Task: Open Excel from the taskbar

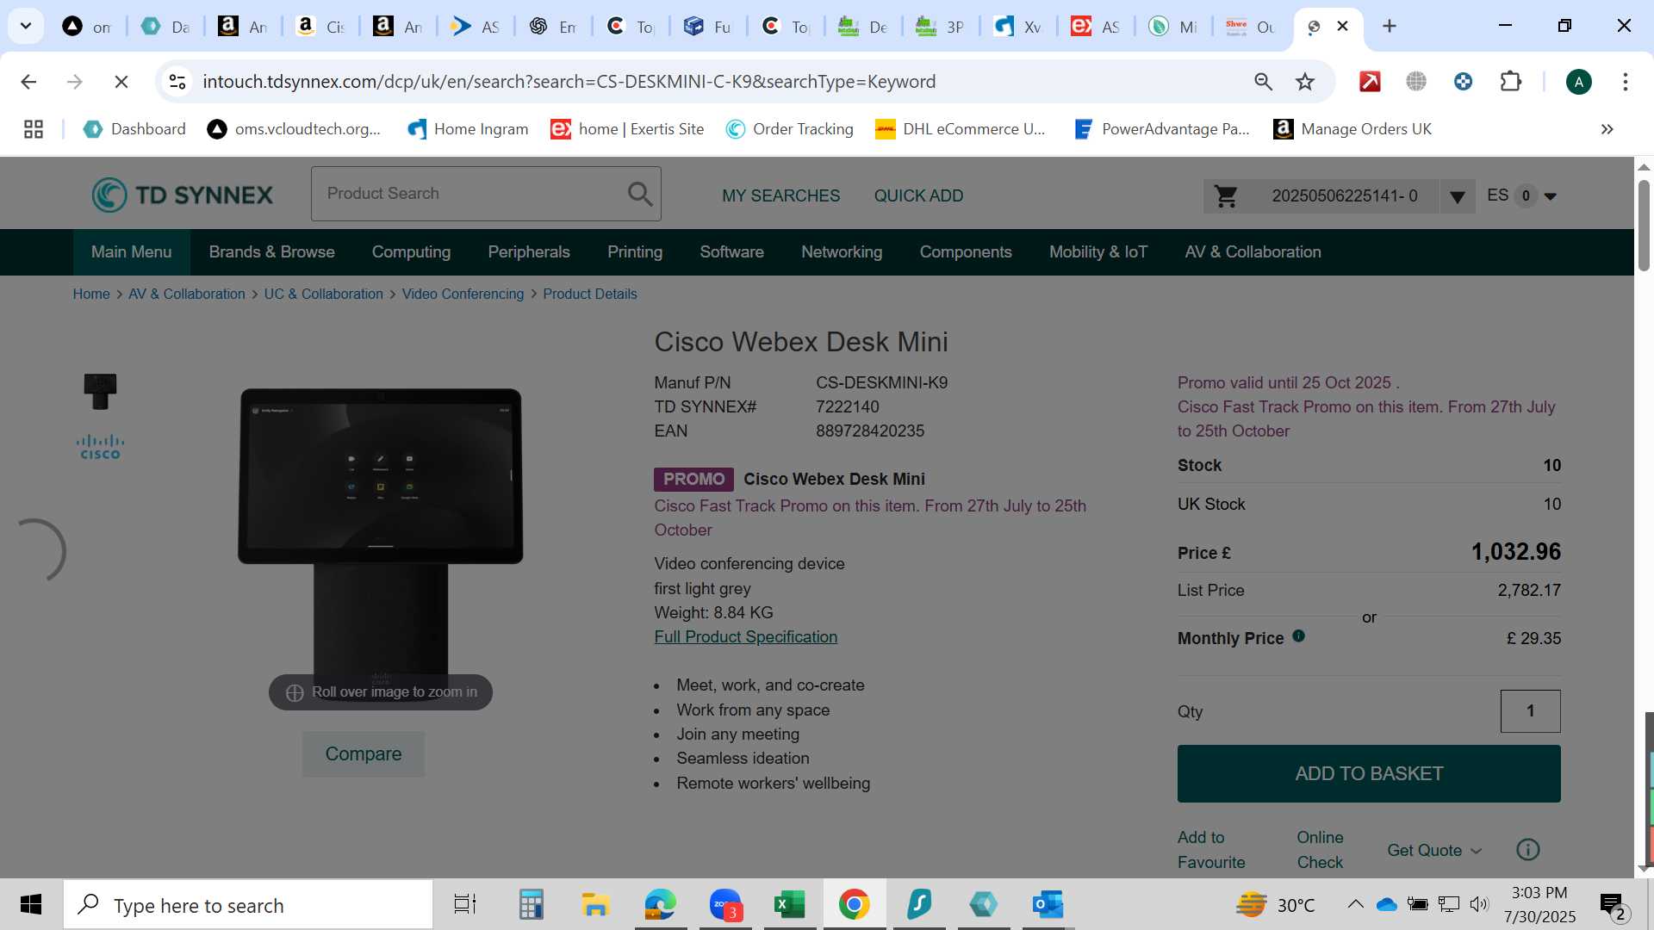Action: tap(789, 905)
